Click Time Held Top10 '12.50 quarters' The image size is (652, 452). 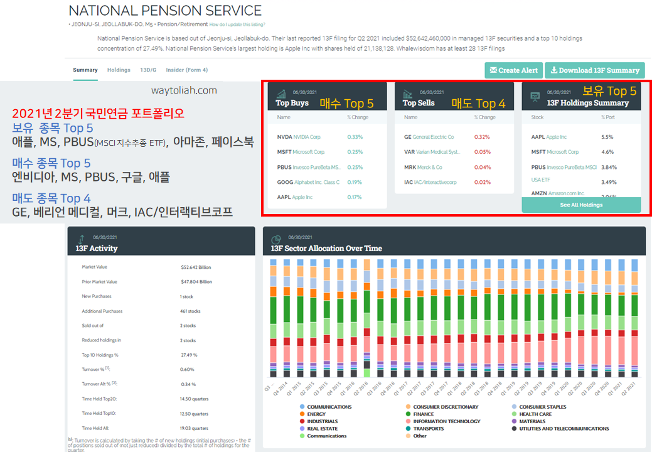pyautogui.click(x=194, y=414)
